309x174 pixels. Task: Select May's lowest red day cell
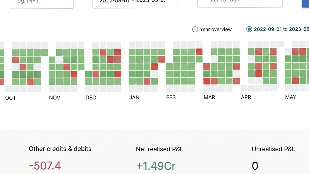[295, 81]
